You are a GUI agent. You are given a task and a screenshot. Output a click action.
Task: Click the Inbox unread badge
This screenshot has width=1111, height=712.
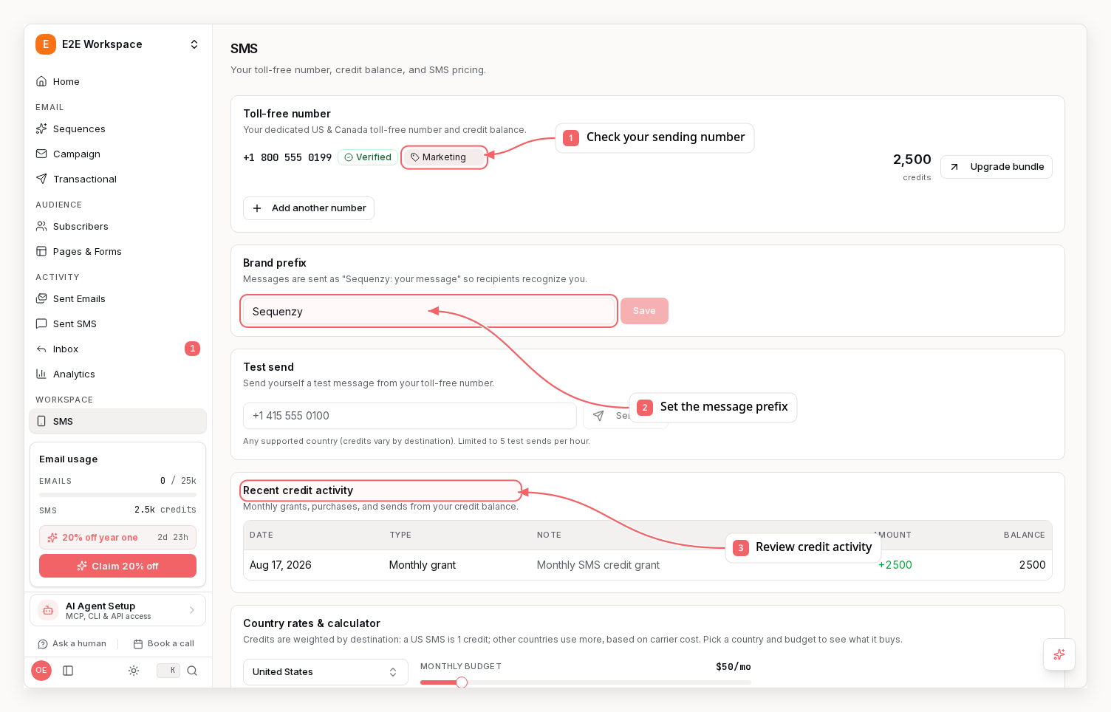pyautogui.click(x=192, y=349)
